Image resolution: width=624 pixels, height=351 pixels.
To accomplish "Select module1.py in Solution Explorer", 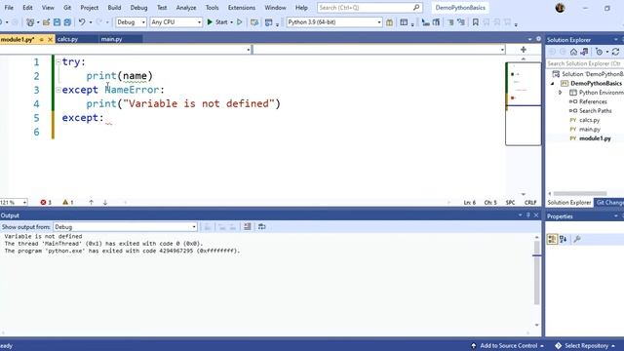I will [x=595, y=138].
